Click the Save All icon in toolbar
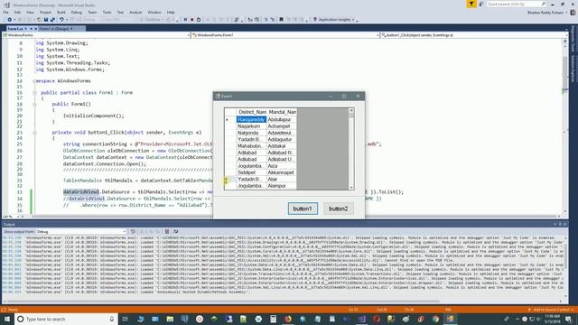Viewport: 578px width, 325px height. pyautogui.click(x=52, y=20)
